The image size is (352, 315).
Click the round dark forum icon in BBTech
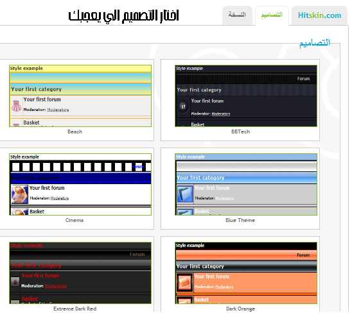click(184, 106)
